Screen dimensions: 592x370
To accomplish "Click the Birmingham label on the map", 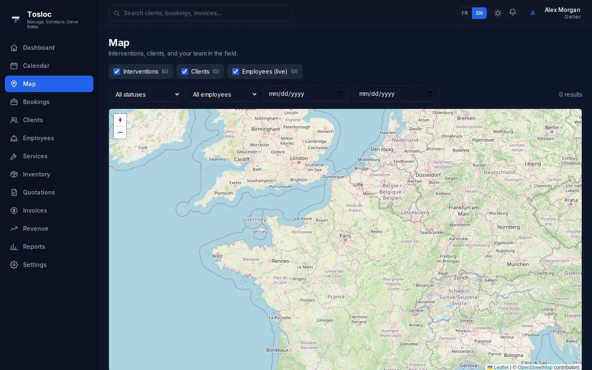I will click(266, 129).
